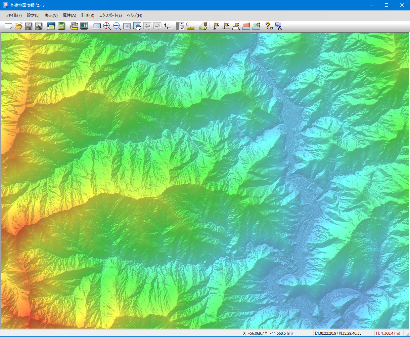Click the vertical up-down arrows icon
The width and height of the screenshot is (410, 337).
(x=180, y=26)
